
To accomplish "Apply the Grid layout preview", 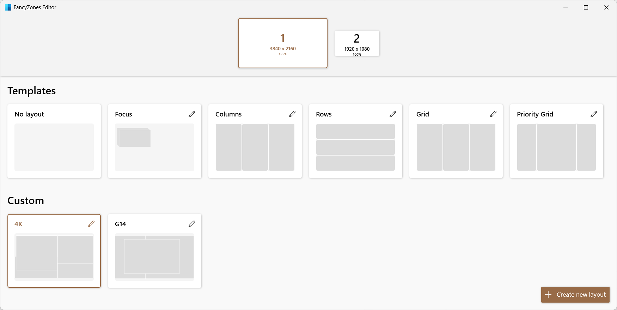I will coord(456,147).
